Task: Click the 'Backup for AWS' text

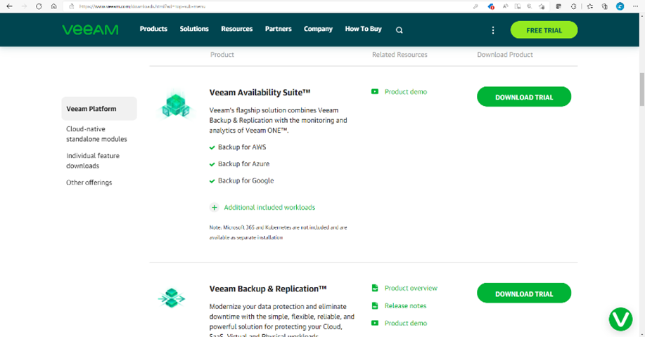Action: (242, 147)
